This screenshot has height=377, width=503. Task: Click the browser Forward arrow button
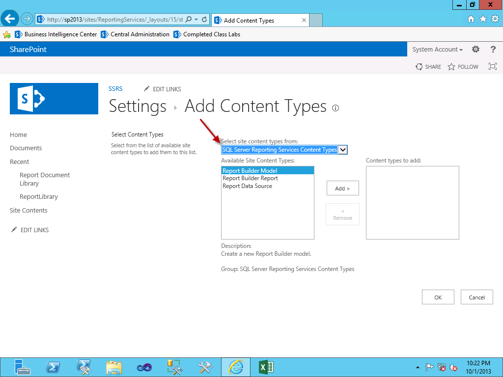27,19
